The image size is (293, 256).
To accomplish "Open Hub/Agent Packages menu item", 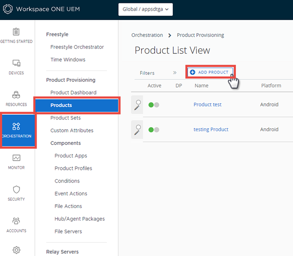I will pyautogui.click(x=80, y=219).
